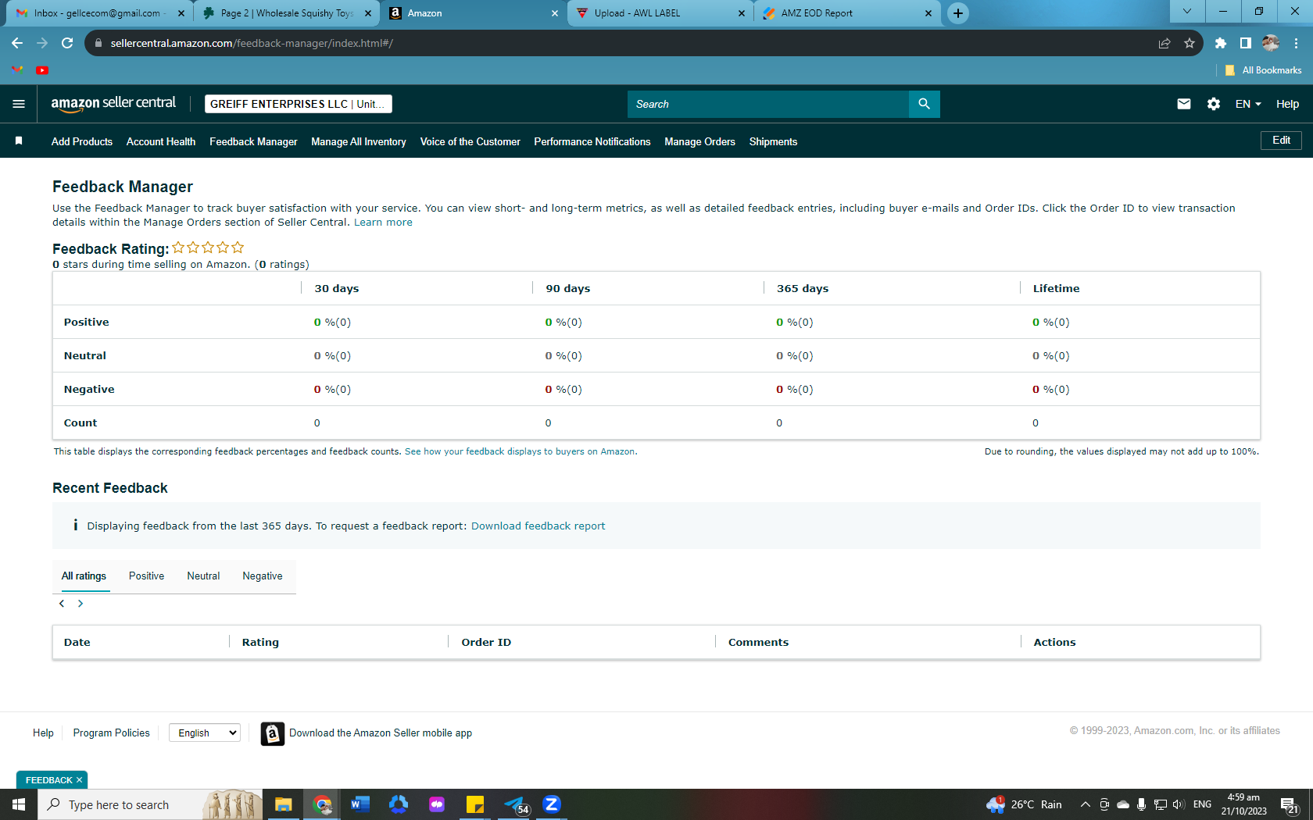The image size is (1313, 820).
Task: Show hidden system tray icons
Action: (x=1085, y=804)
